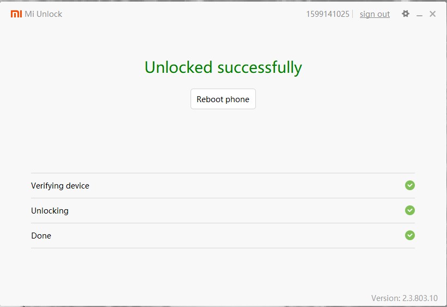447x307 pixels.
Task: Open settings via the gear icon
Action: 406,14
